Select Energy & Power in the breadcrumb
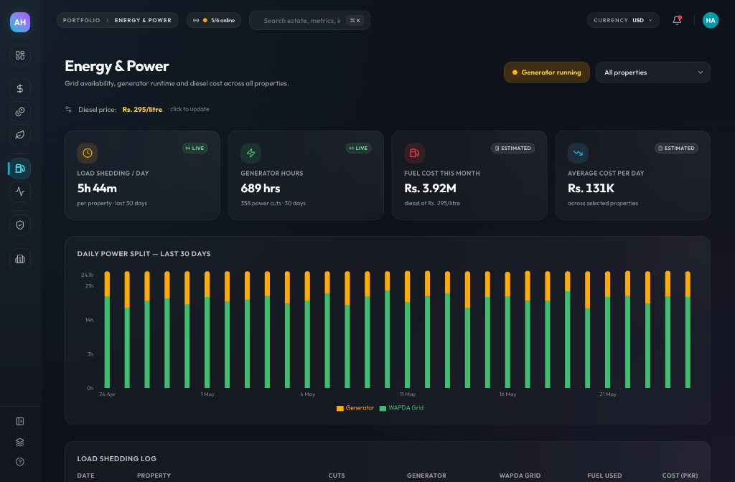 [143, 20]
